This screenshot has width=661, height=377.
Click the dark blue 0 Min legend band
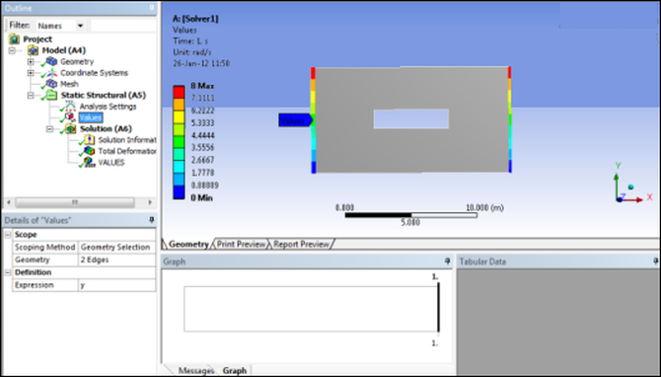(x=179, y=192)
